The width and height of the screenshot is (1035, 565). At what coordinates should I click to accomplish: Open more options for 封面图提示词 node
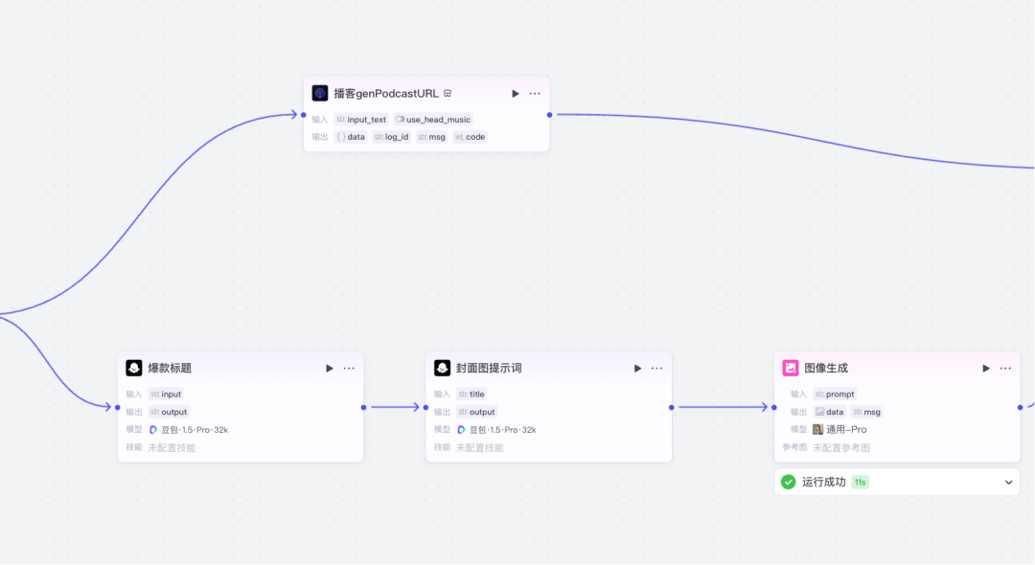coord(656,368)
